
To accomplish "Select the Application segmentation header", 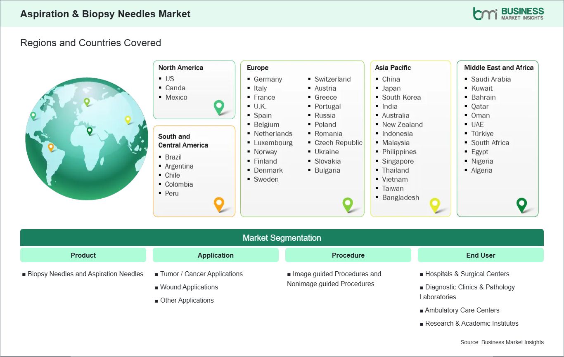I will point(216,255).
